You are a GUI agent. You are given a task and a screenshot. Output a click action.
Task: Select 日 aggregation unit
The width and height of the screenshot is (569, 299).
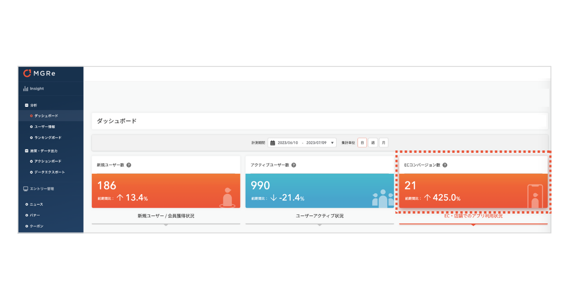click(362, 142)
